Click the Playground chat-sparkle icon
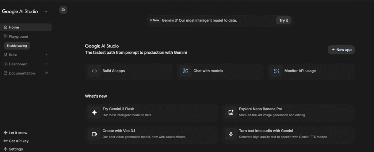 [6, 36]
